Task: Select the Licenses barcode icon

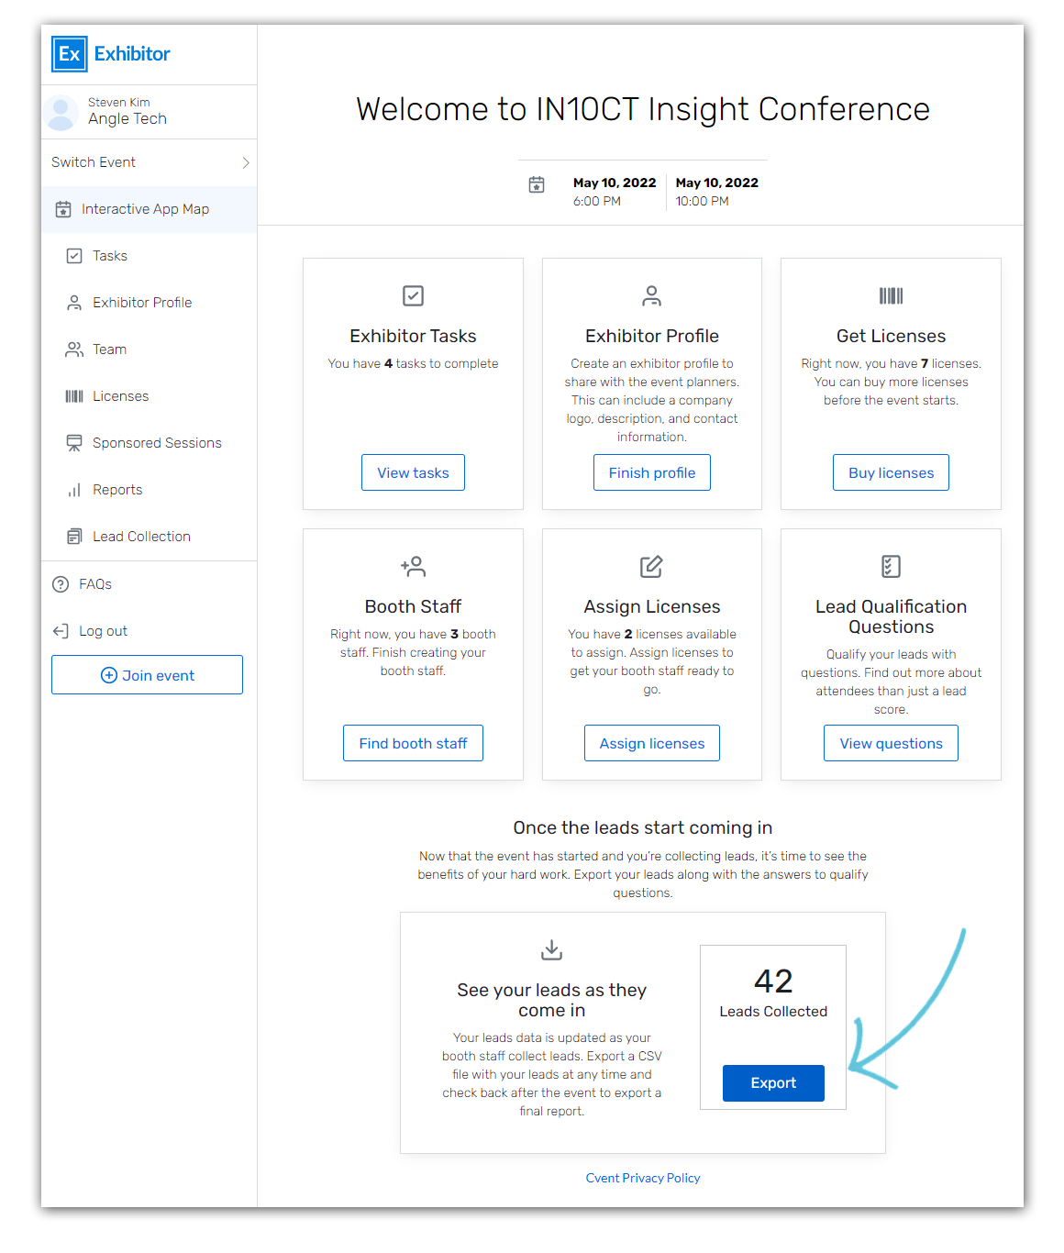Action: [74, 396]
